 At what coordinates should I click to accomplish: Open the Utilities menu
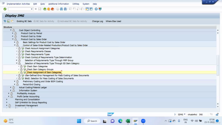coord(76,4)
